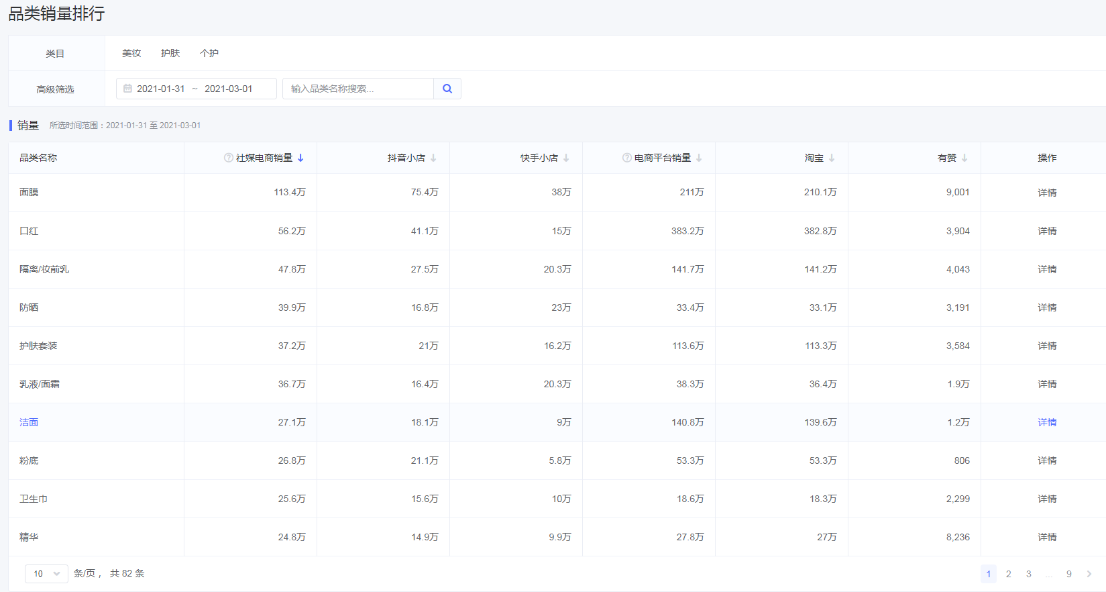Click end date 2021-03-01 field
This screenshot has width=1106, height=592.
pyautogui.click(x=229, y=89)
